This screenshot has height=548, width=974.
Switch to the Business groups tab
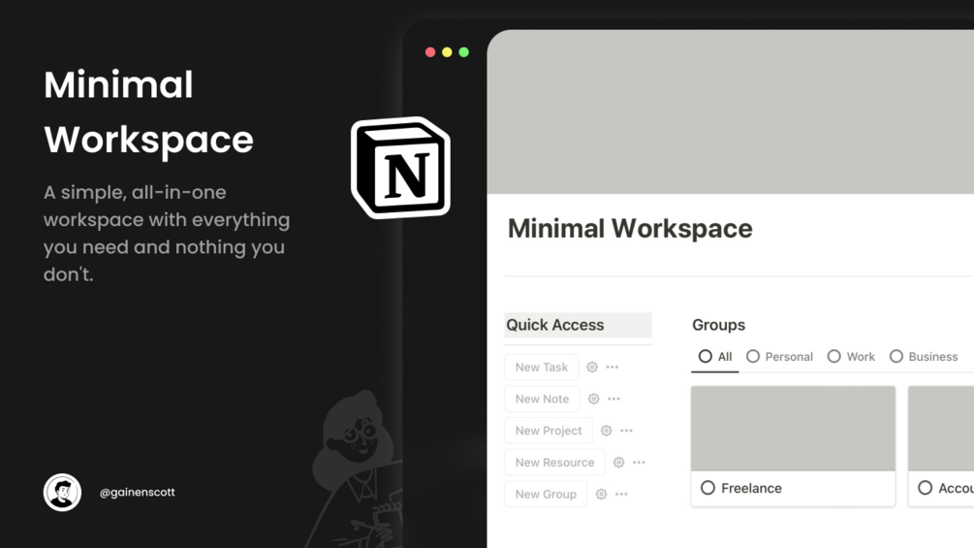click(x=924, y=357)
